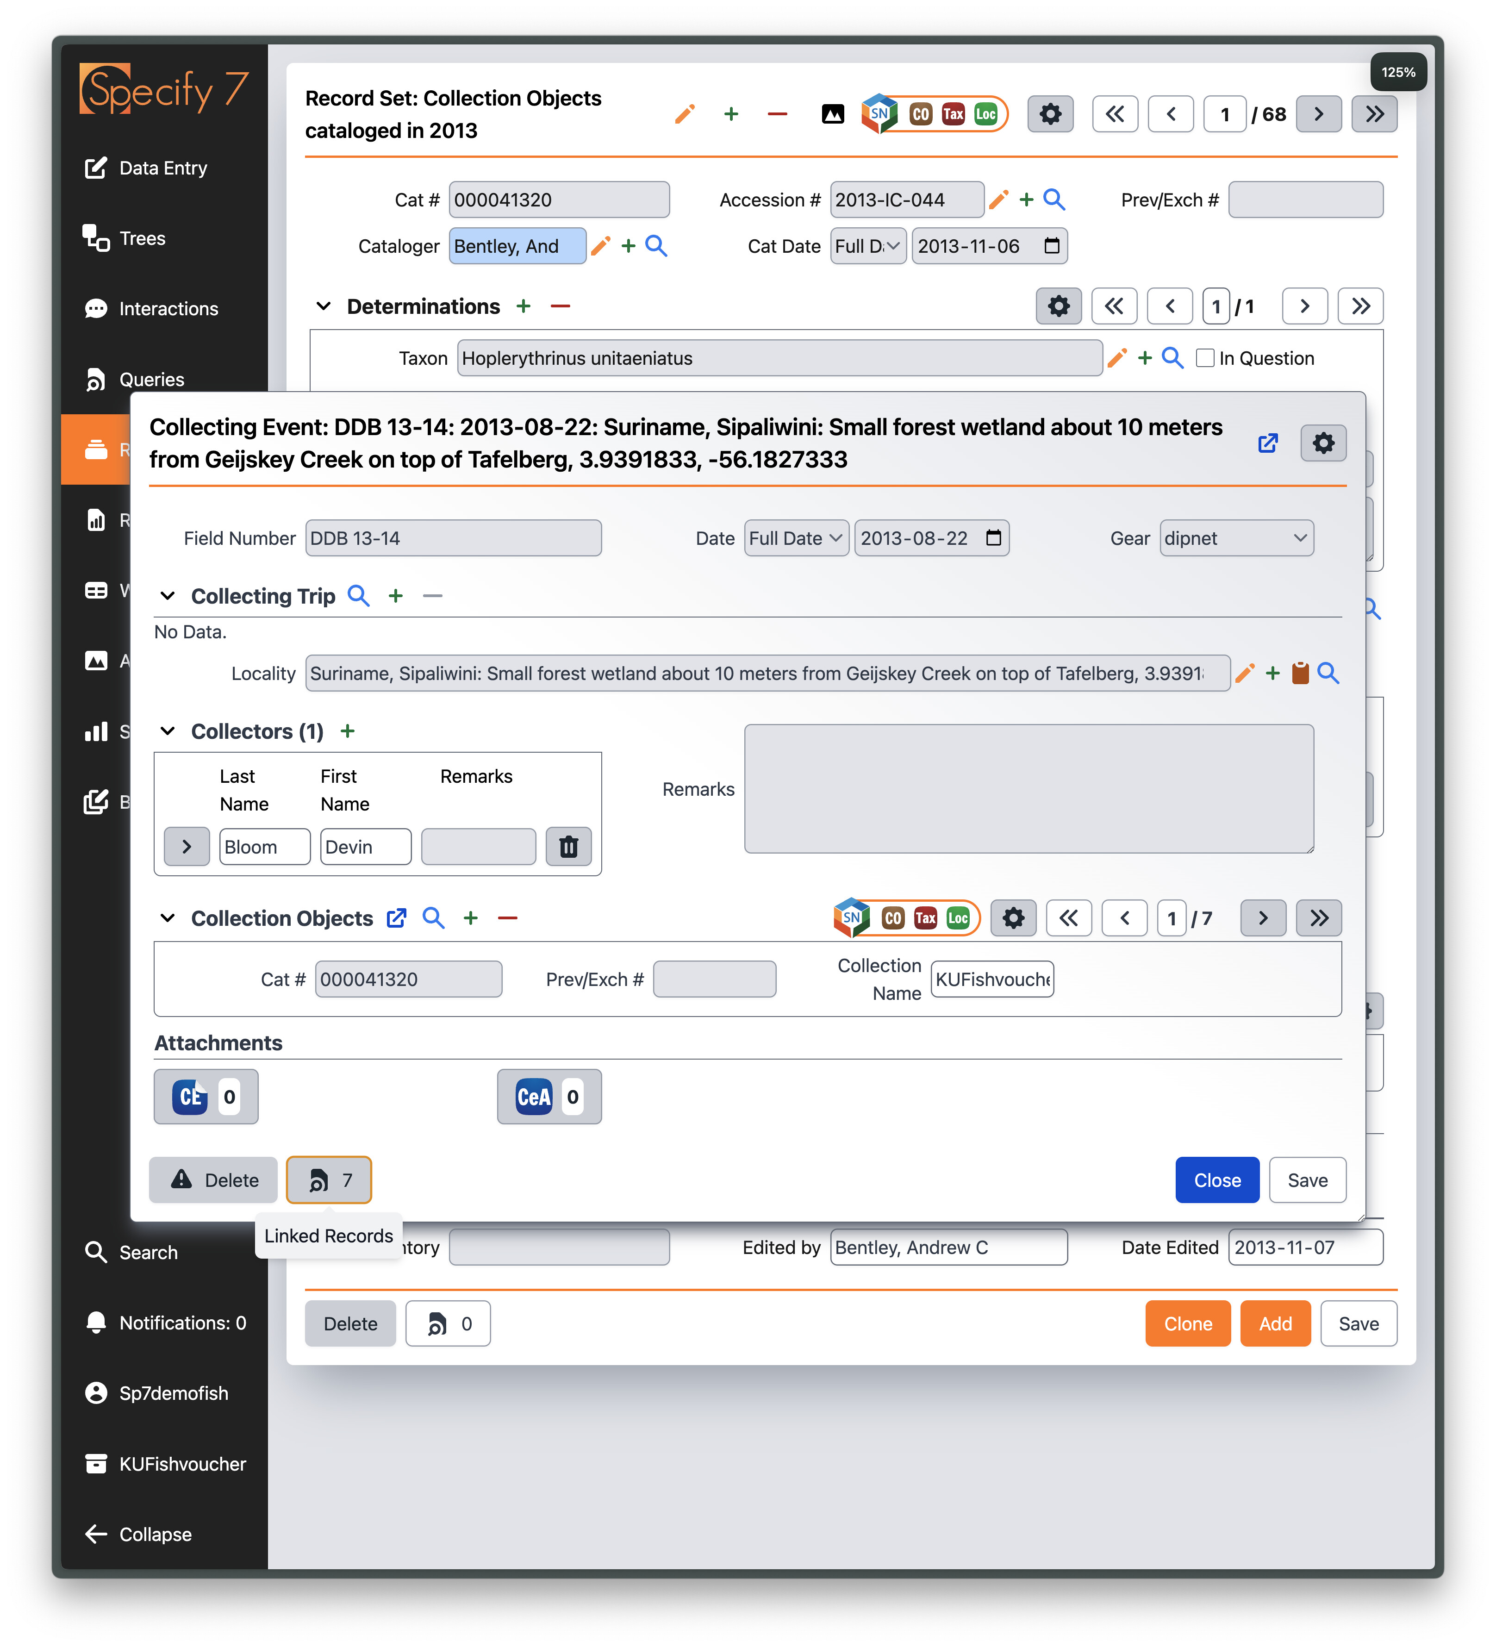1496x1647 pixels.
Task: Open the Gear dipnet dropdown
Action: click(x=1236, y=538)
